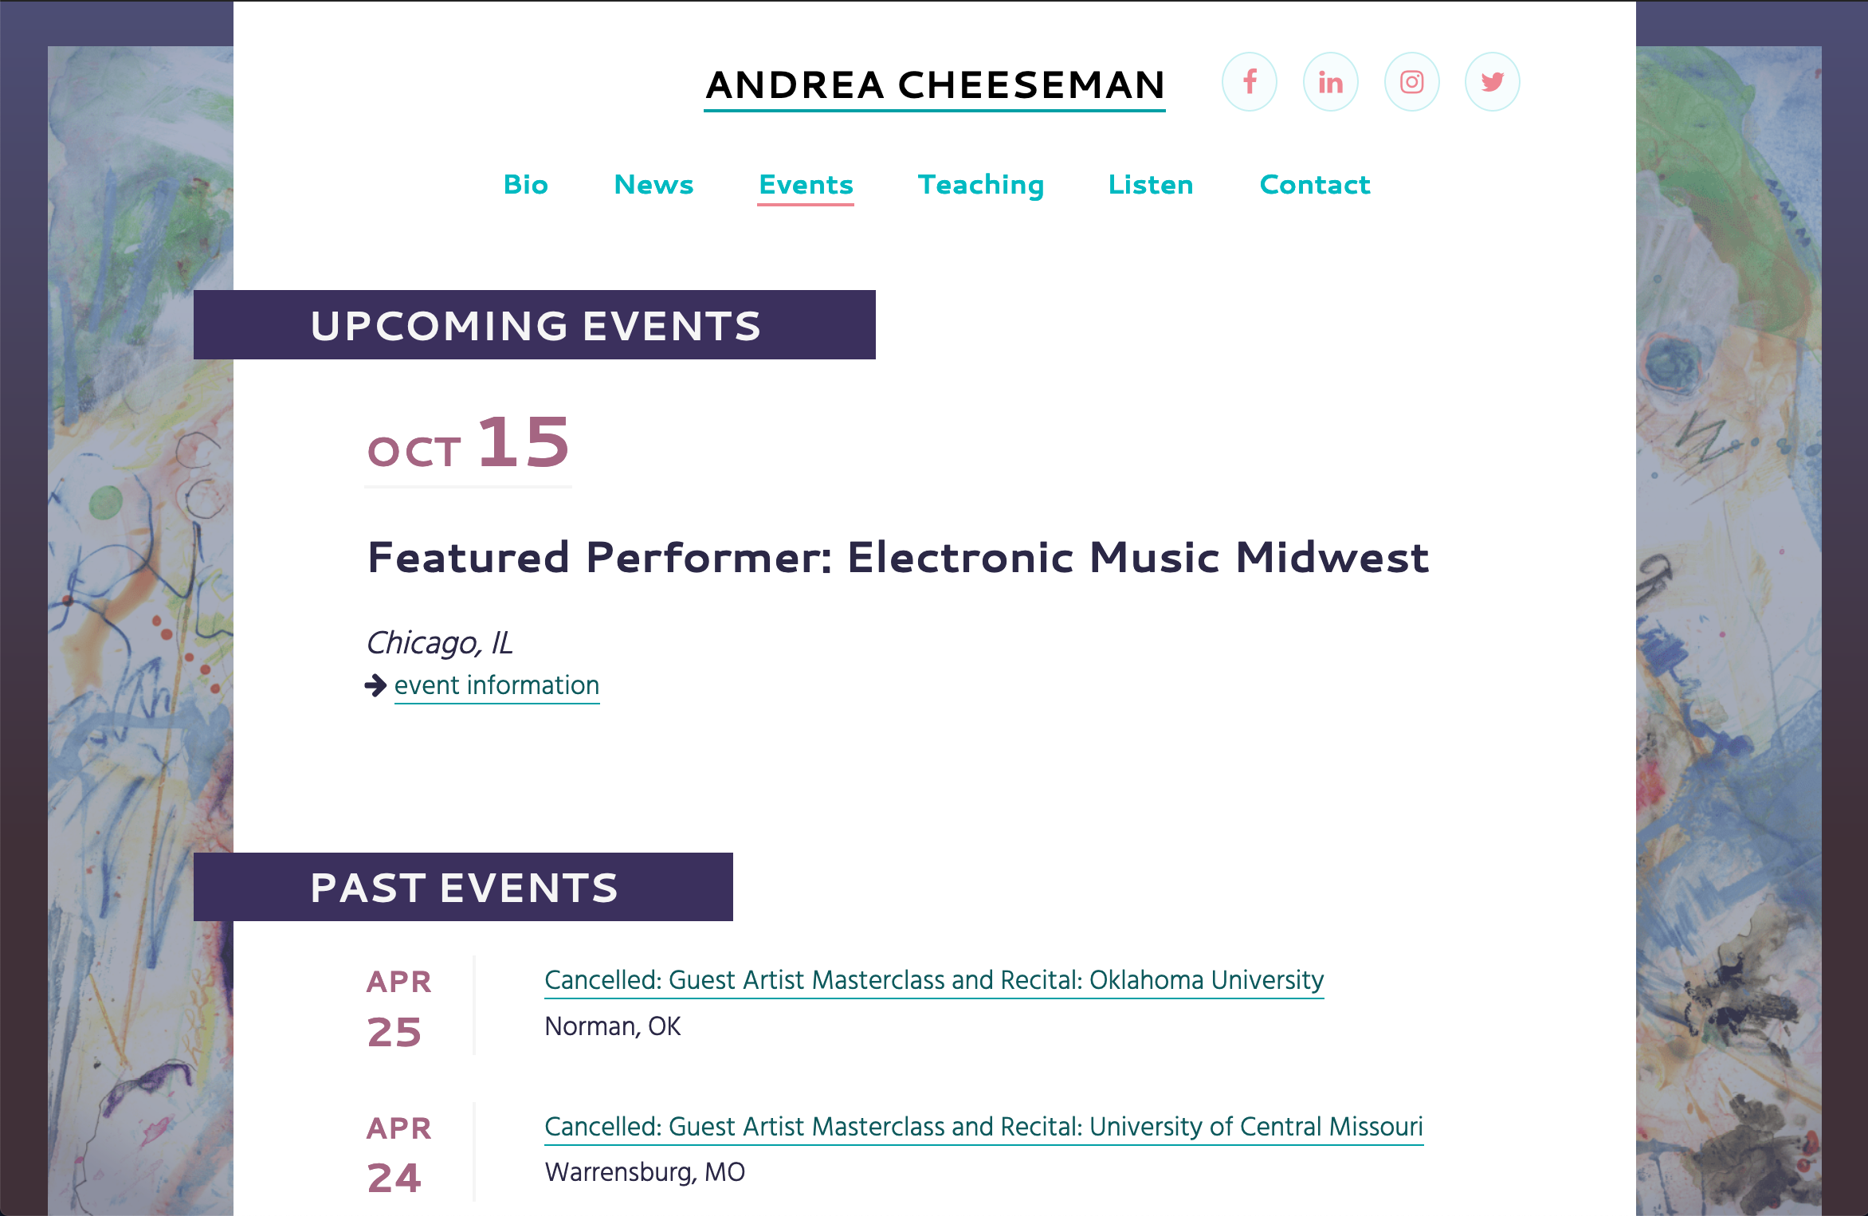The height and width of the screenshot is (1216, 1868).
Task: Click the arrow icon beside event information
Action: point(375,685)
